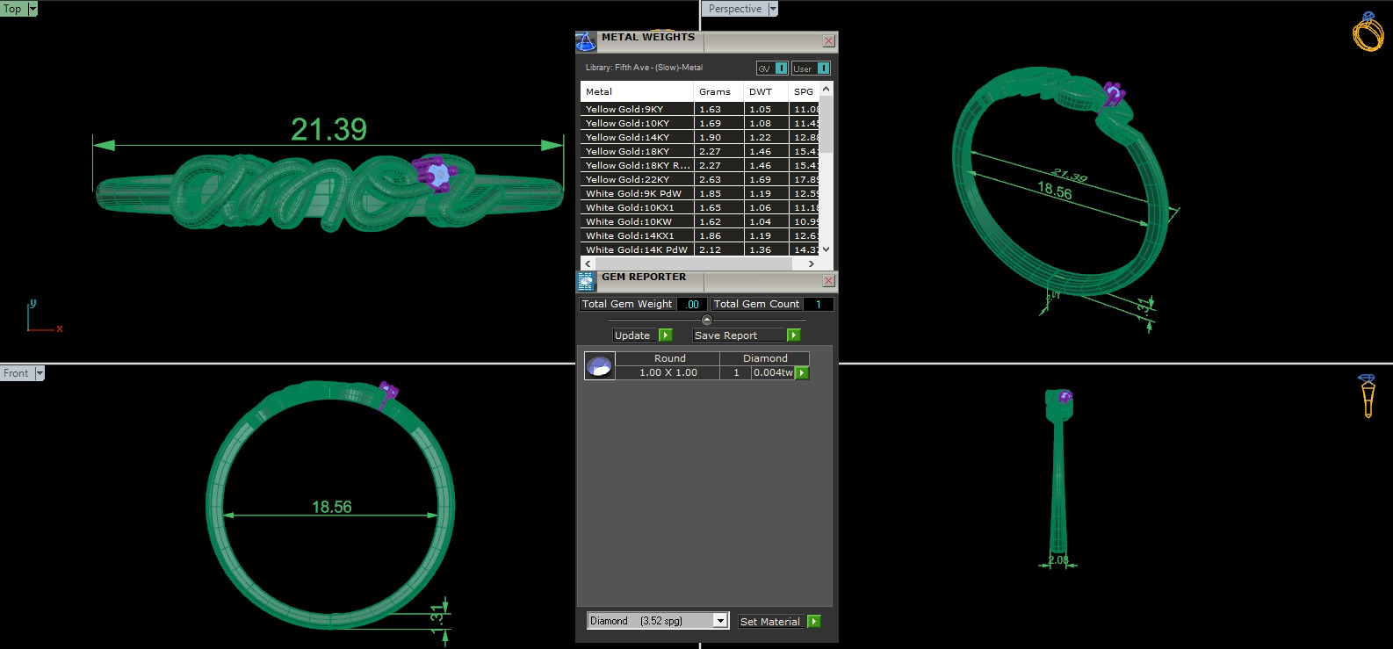The width and height of the screenshot is (1393, 649).
Task: Click the Update button
Action: pyautogui.click(x=634, y=335)
